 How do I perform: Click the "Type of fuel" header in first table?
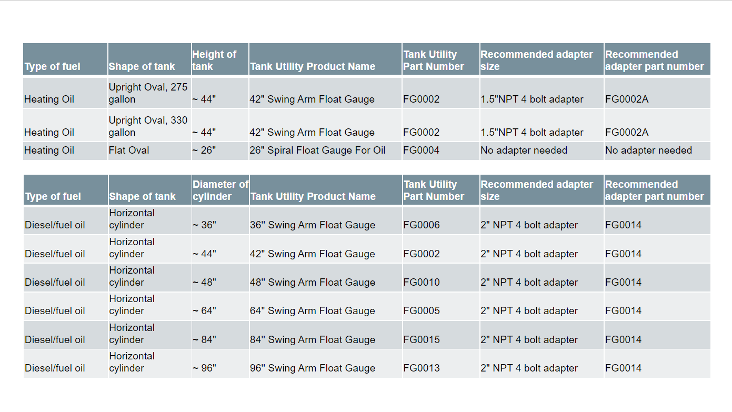point(65,59)
